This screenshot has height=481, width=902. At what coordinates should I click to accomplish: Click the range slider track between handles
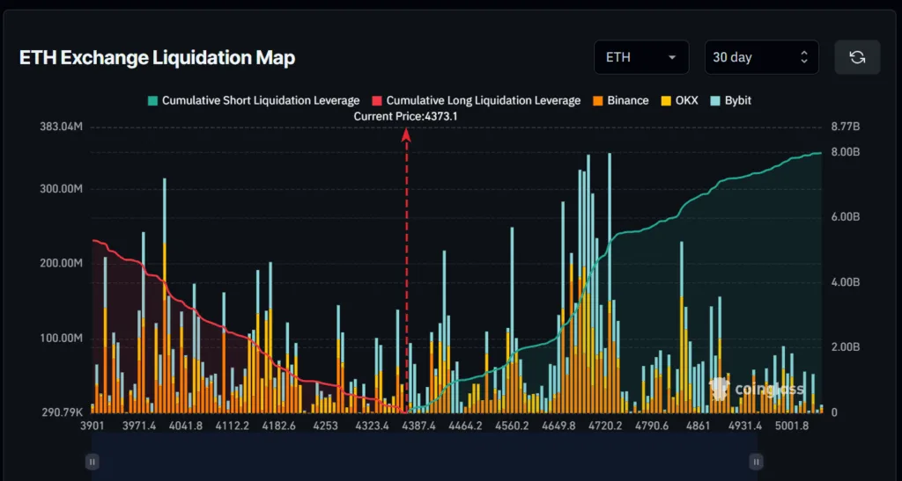pyautogui.click(x=423, y=461)
